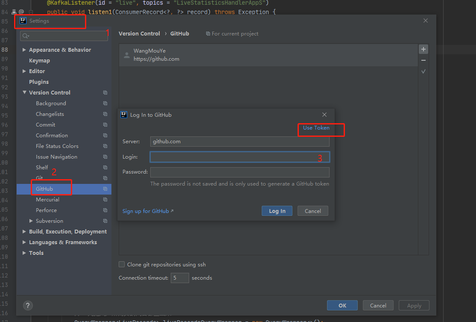476x322 pixels.
Task: Click project-level icon beside Issue Navigation
Action: [x=105, y=157]
